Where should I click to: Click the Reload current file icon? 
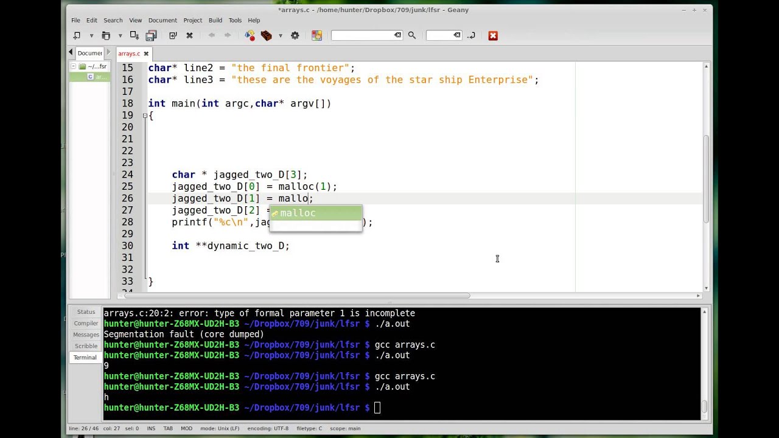[173, 35]
